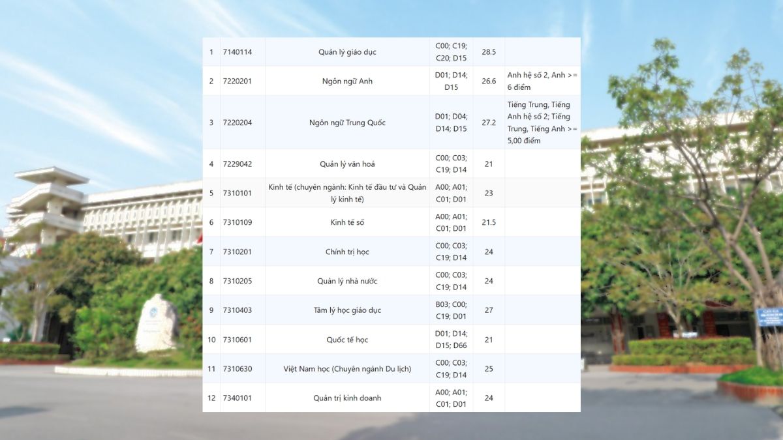Select the 'Quản lý giáo dục' major name
The width and height of the screenshot is (783, 440).
[x=347, y=52]
